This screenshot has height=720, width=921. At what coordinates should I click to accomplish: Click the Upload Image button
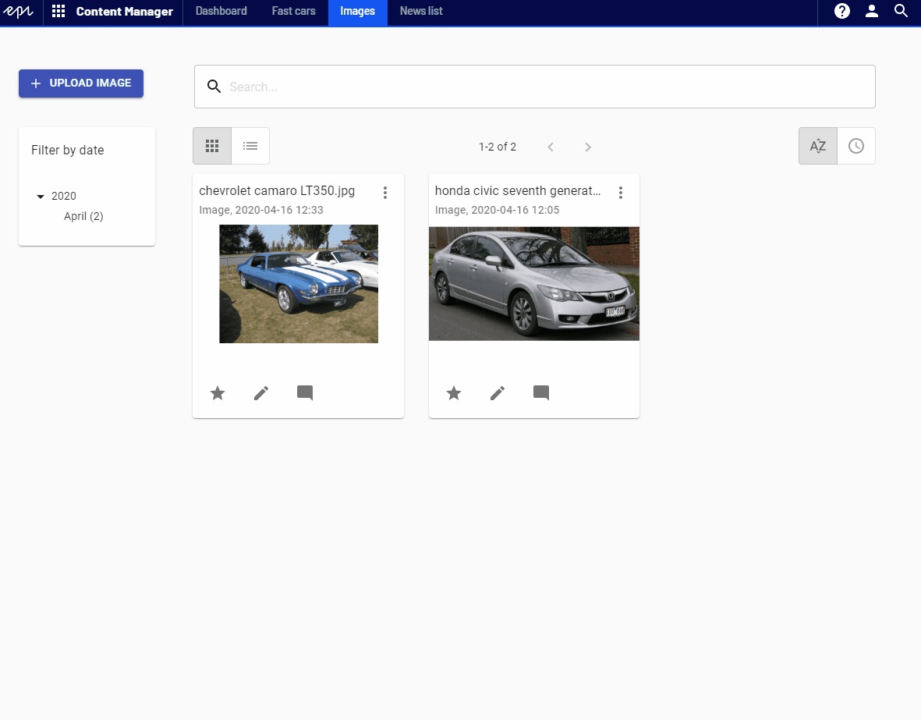point(80,83)
